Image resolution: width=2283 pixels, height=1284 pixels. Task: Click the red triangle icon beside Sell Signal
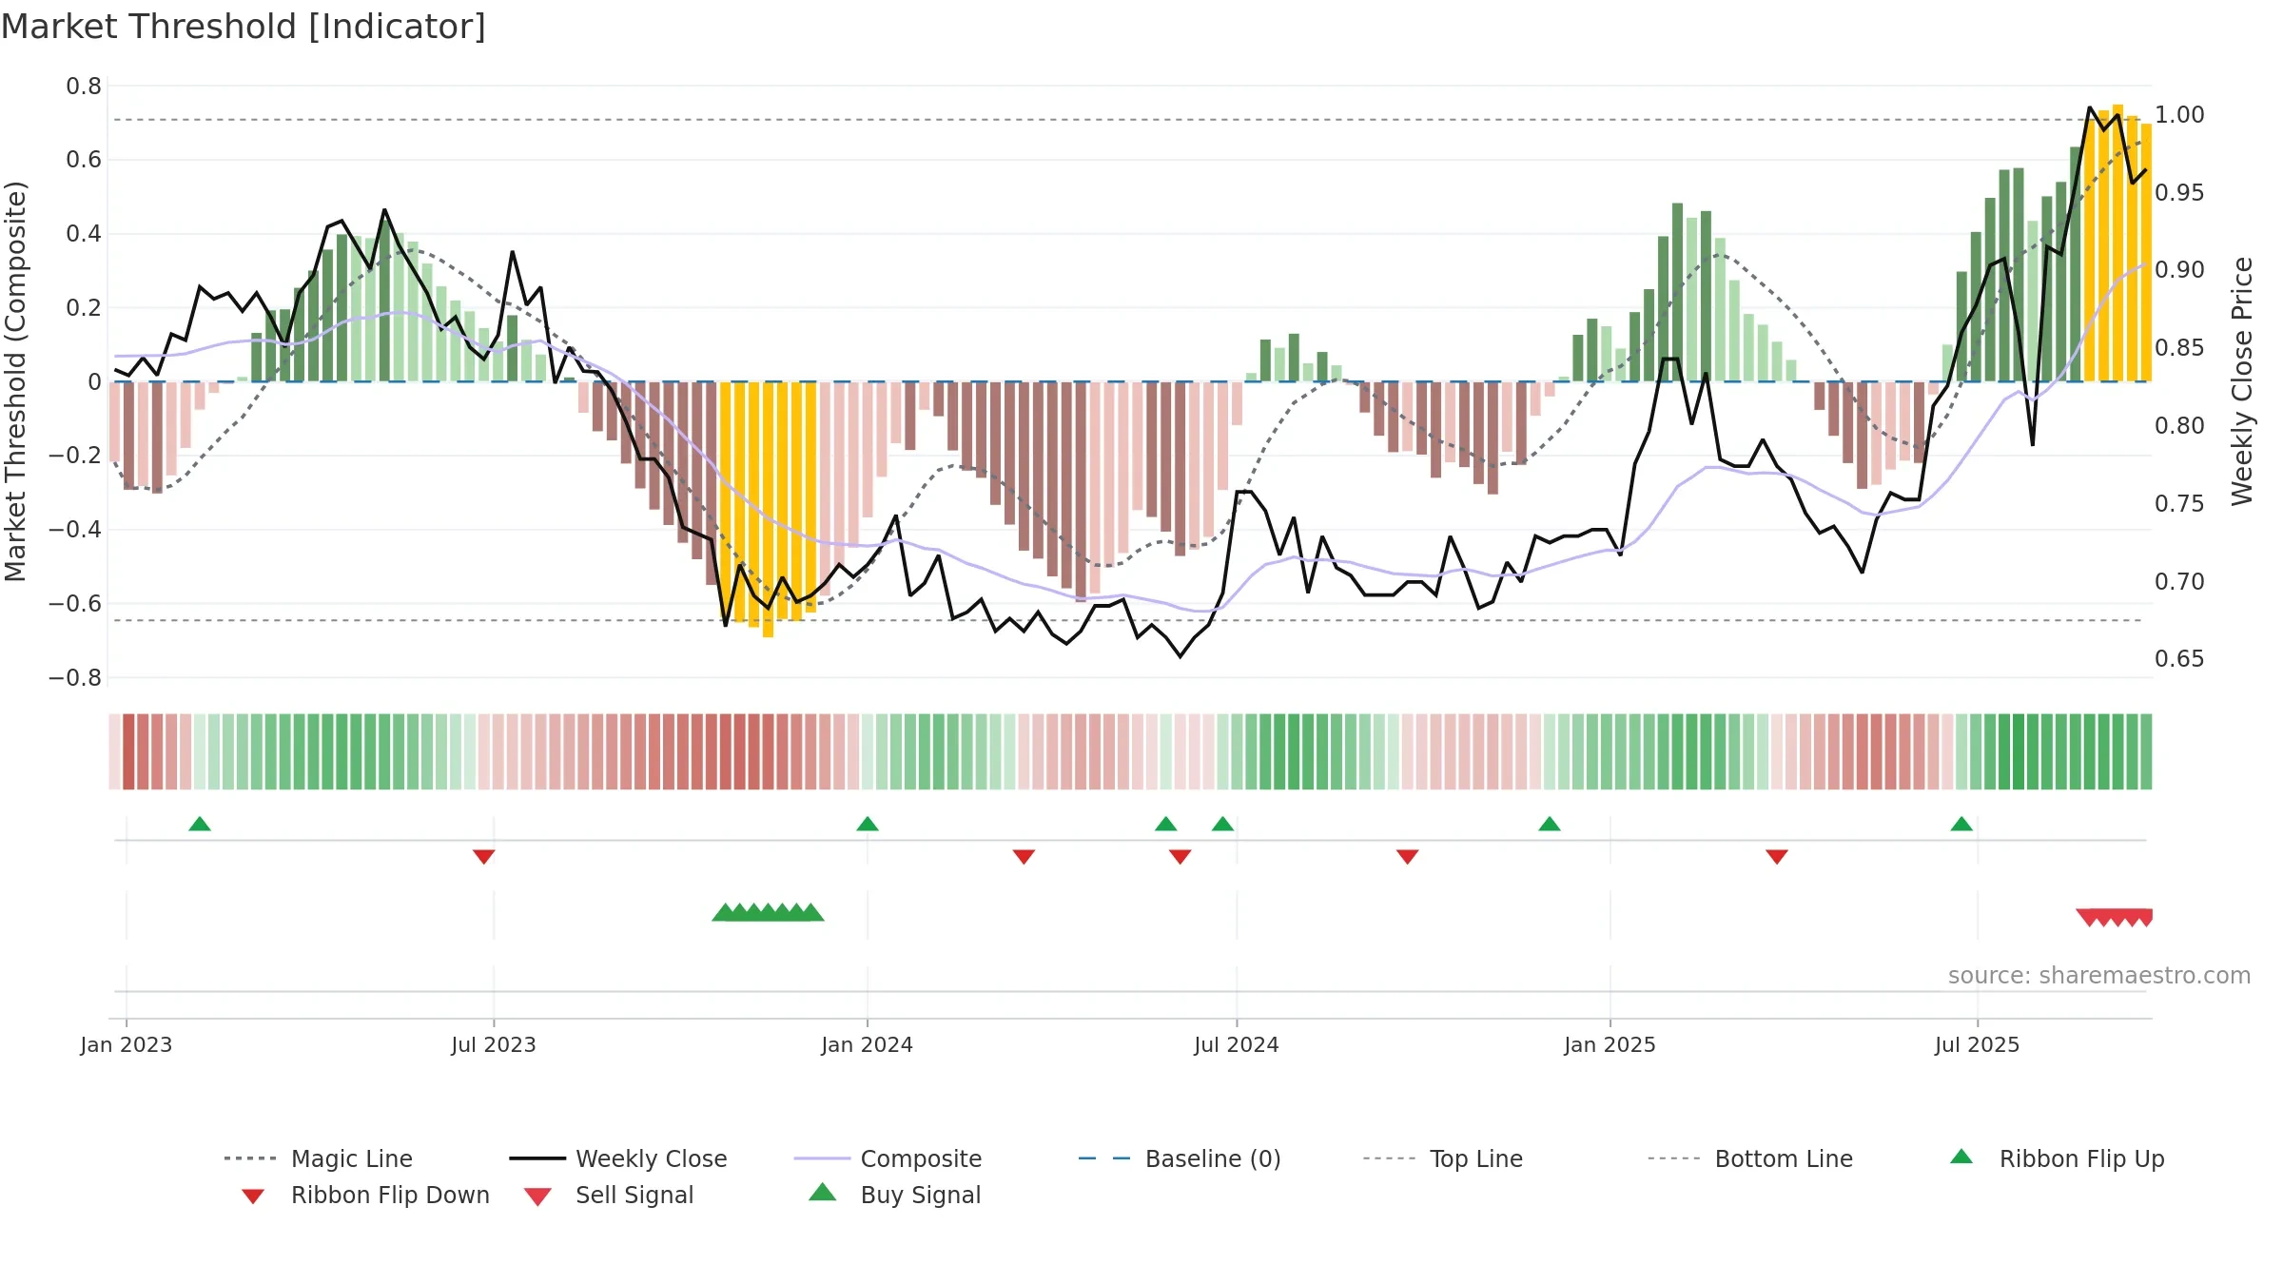point(537,1196)
